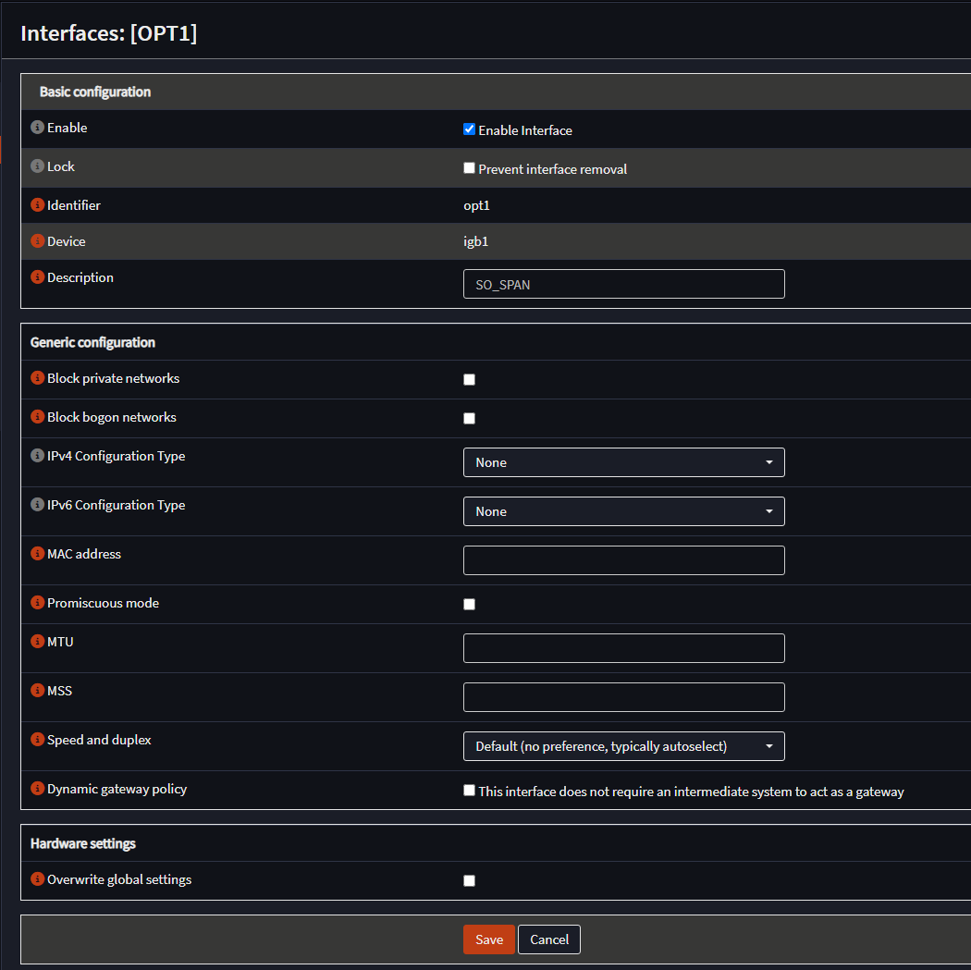This screenshot has height=970, width=971.
Task: Click into the MSS text box
Action: point(623,697)
